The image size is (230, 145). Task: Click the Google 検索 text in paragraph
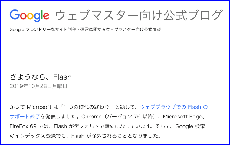click(x=190, y=126)
